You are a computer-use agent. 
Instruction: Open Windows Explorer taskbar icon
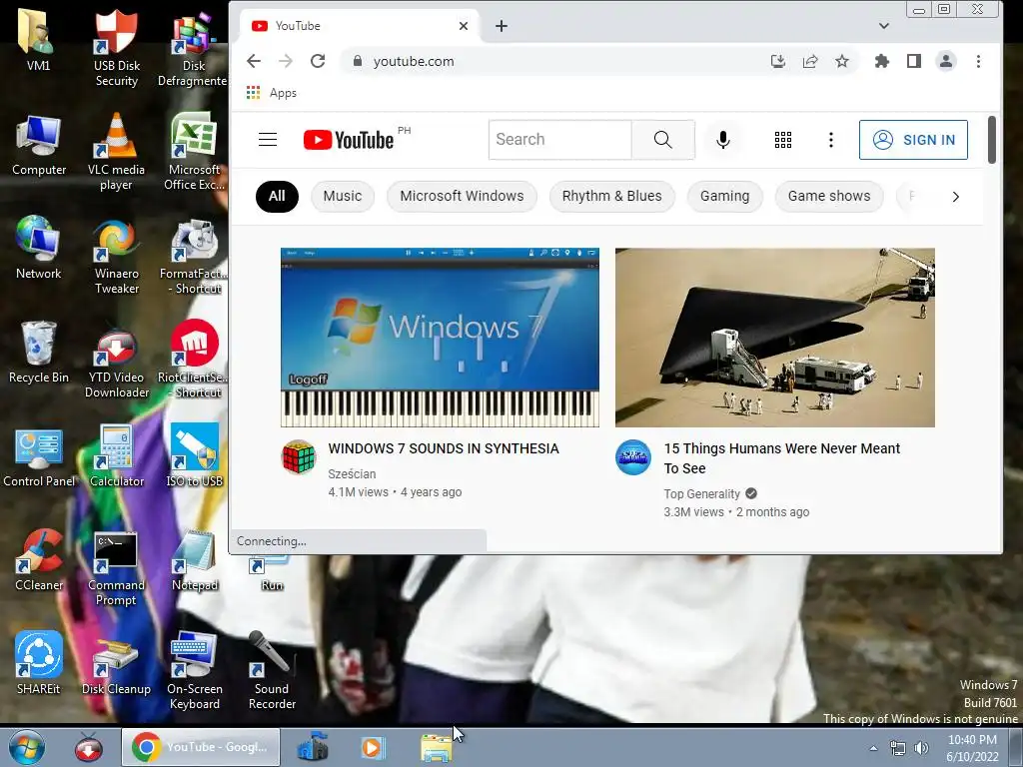tap(436, 747)
